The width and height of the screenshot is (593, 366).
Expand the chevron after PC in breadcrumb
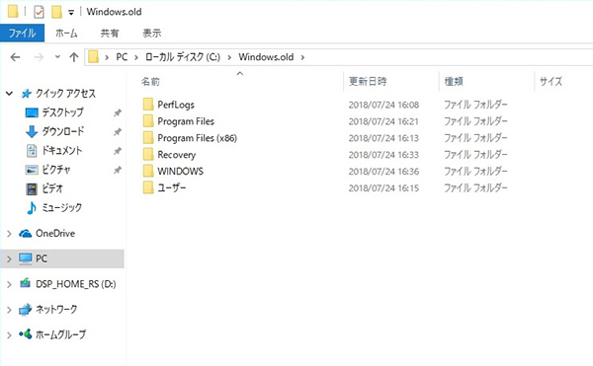tap(136, 57)
